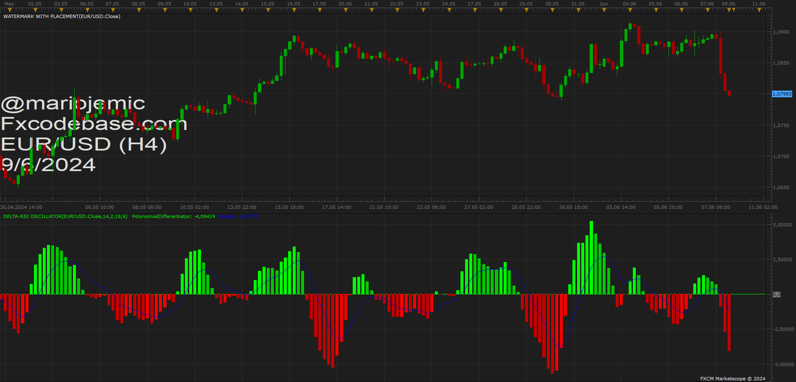
Task: Select the yellow day marker under 17.05
Action: pyautogui.click(x=320, y=10)
